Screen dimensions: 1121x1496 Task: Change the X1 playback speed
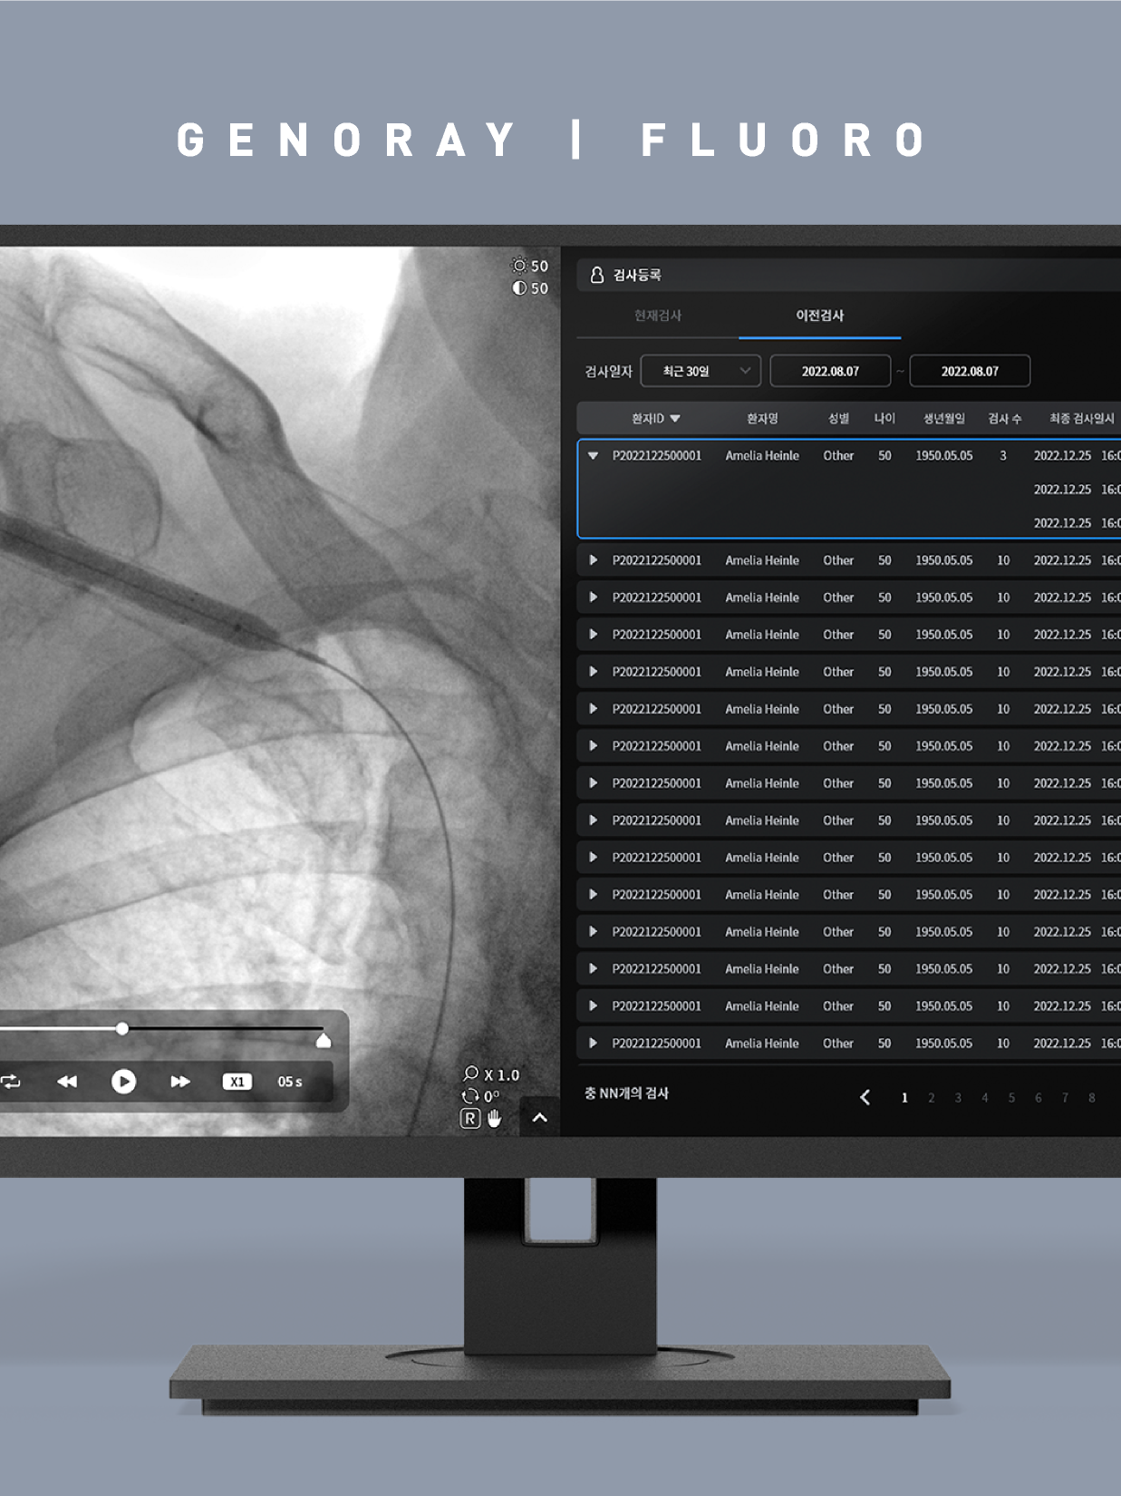coord(237,1082)
